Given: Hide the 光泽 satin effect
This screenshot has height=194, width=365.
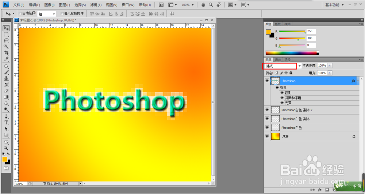Looking at the screenshot, I should pos(282,102).
